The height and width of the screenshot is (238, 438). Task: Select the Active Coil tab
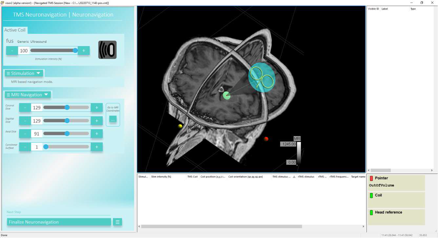[x=15, y=30]
